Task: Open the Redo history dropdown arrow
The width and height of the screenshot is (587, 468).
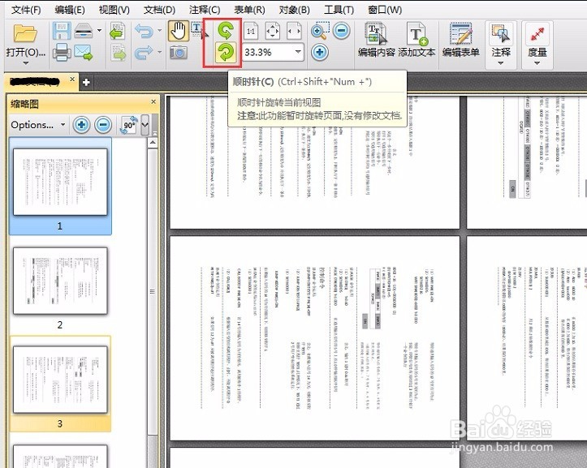Action: pos(160,52)
